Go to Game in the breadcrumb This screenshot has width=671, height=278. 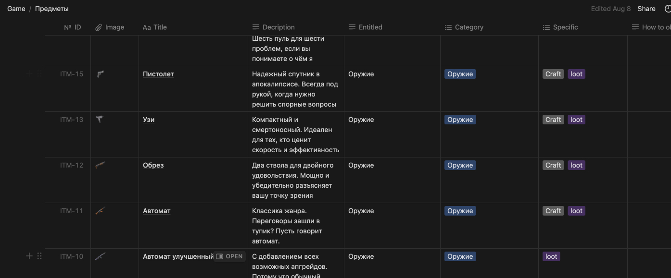tap(16, 9)
